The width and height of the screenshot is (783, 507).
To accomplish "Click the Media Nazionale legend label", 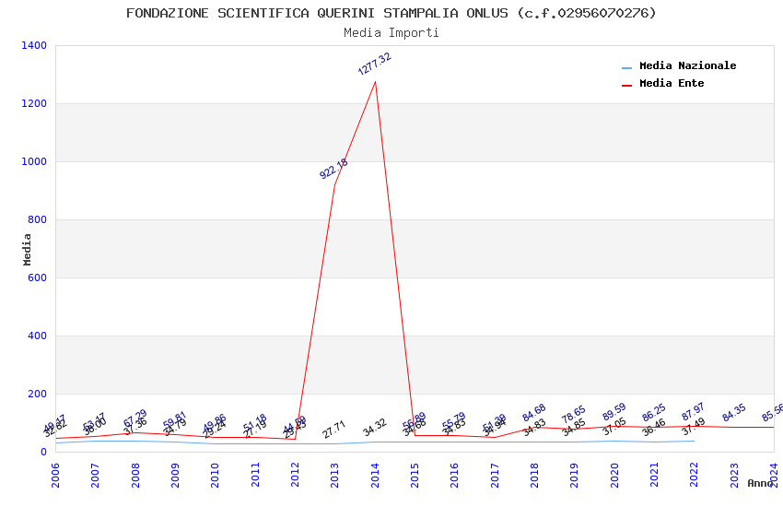I will (x=687, y=65).
